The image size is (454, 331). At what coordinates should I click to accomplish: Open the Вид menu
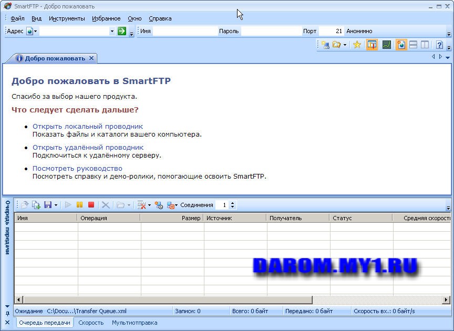point(36,18)
